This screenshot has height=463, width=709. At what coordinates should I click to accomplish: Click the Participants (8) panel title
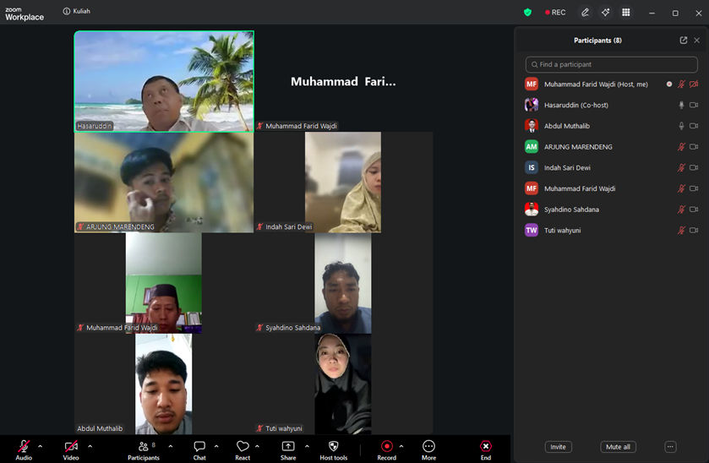tap(597, 41)
